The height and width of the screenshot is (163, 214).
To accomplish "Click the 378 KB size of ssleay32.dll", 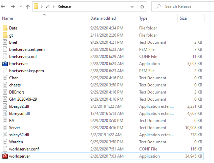I will pos(196,135).
